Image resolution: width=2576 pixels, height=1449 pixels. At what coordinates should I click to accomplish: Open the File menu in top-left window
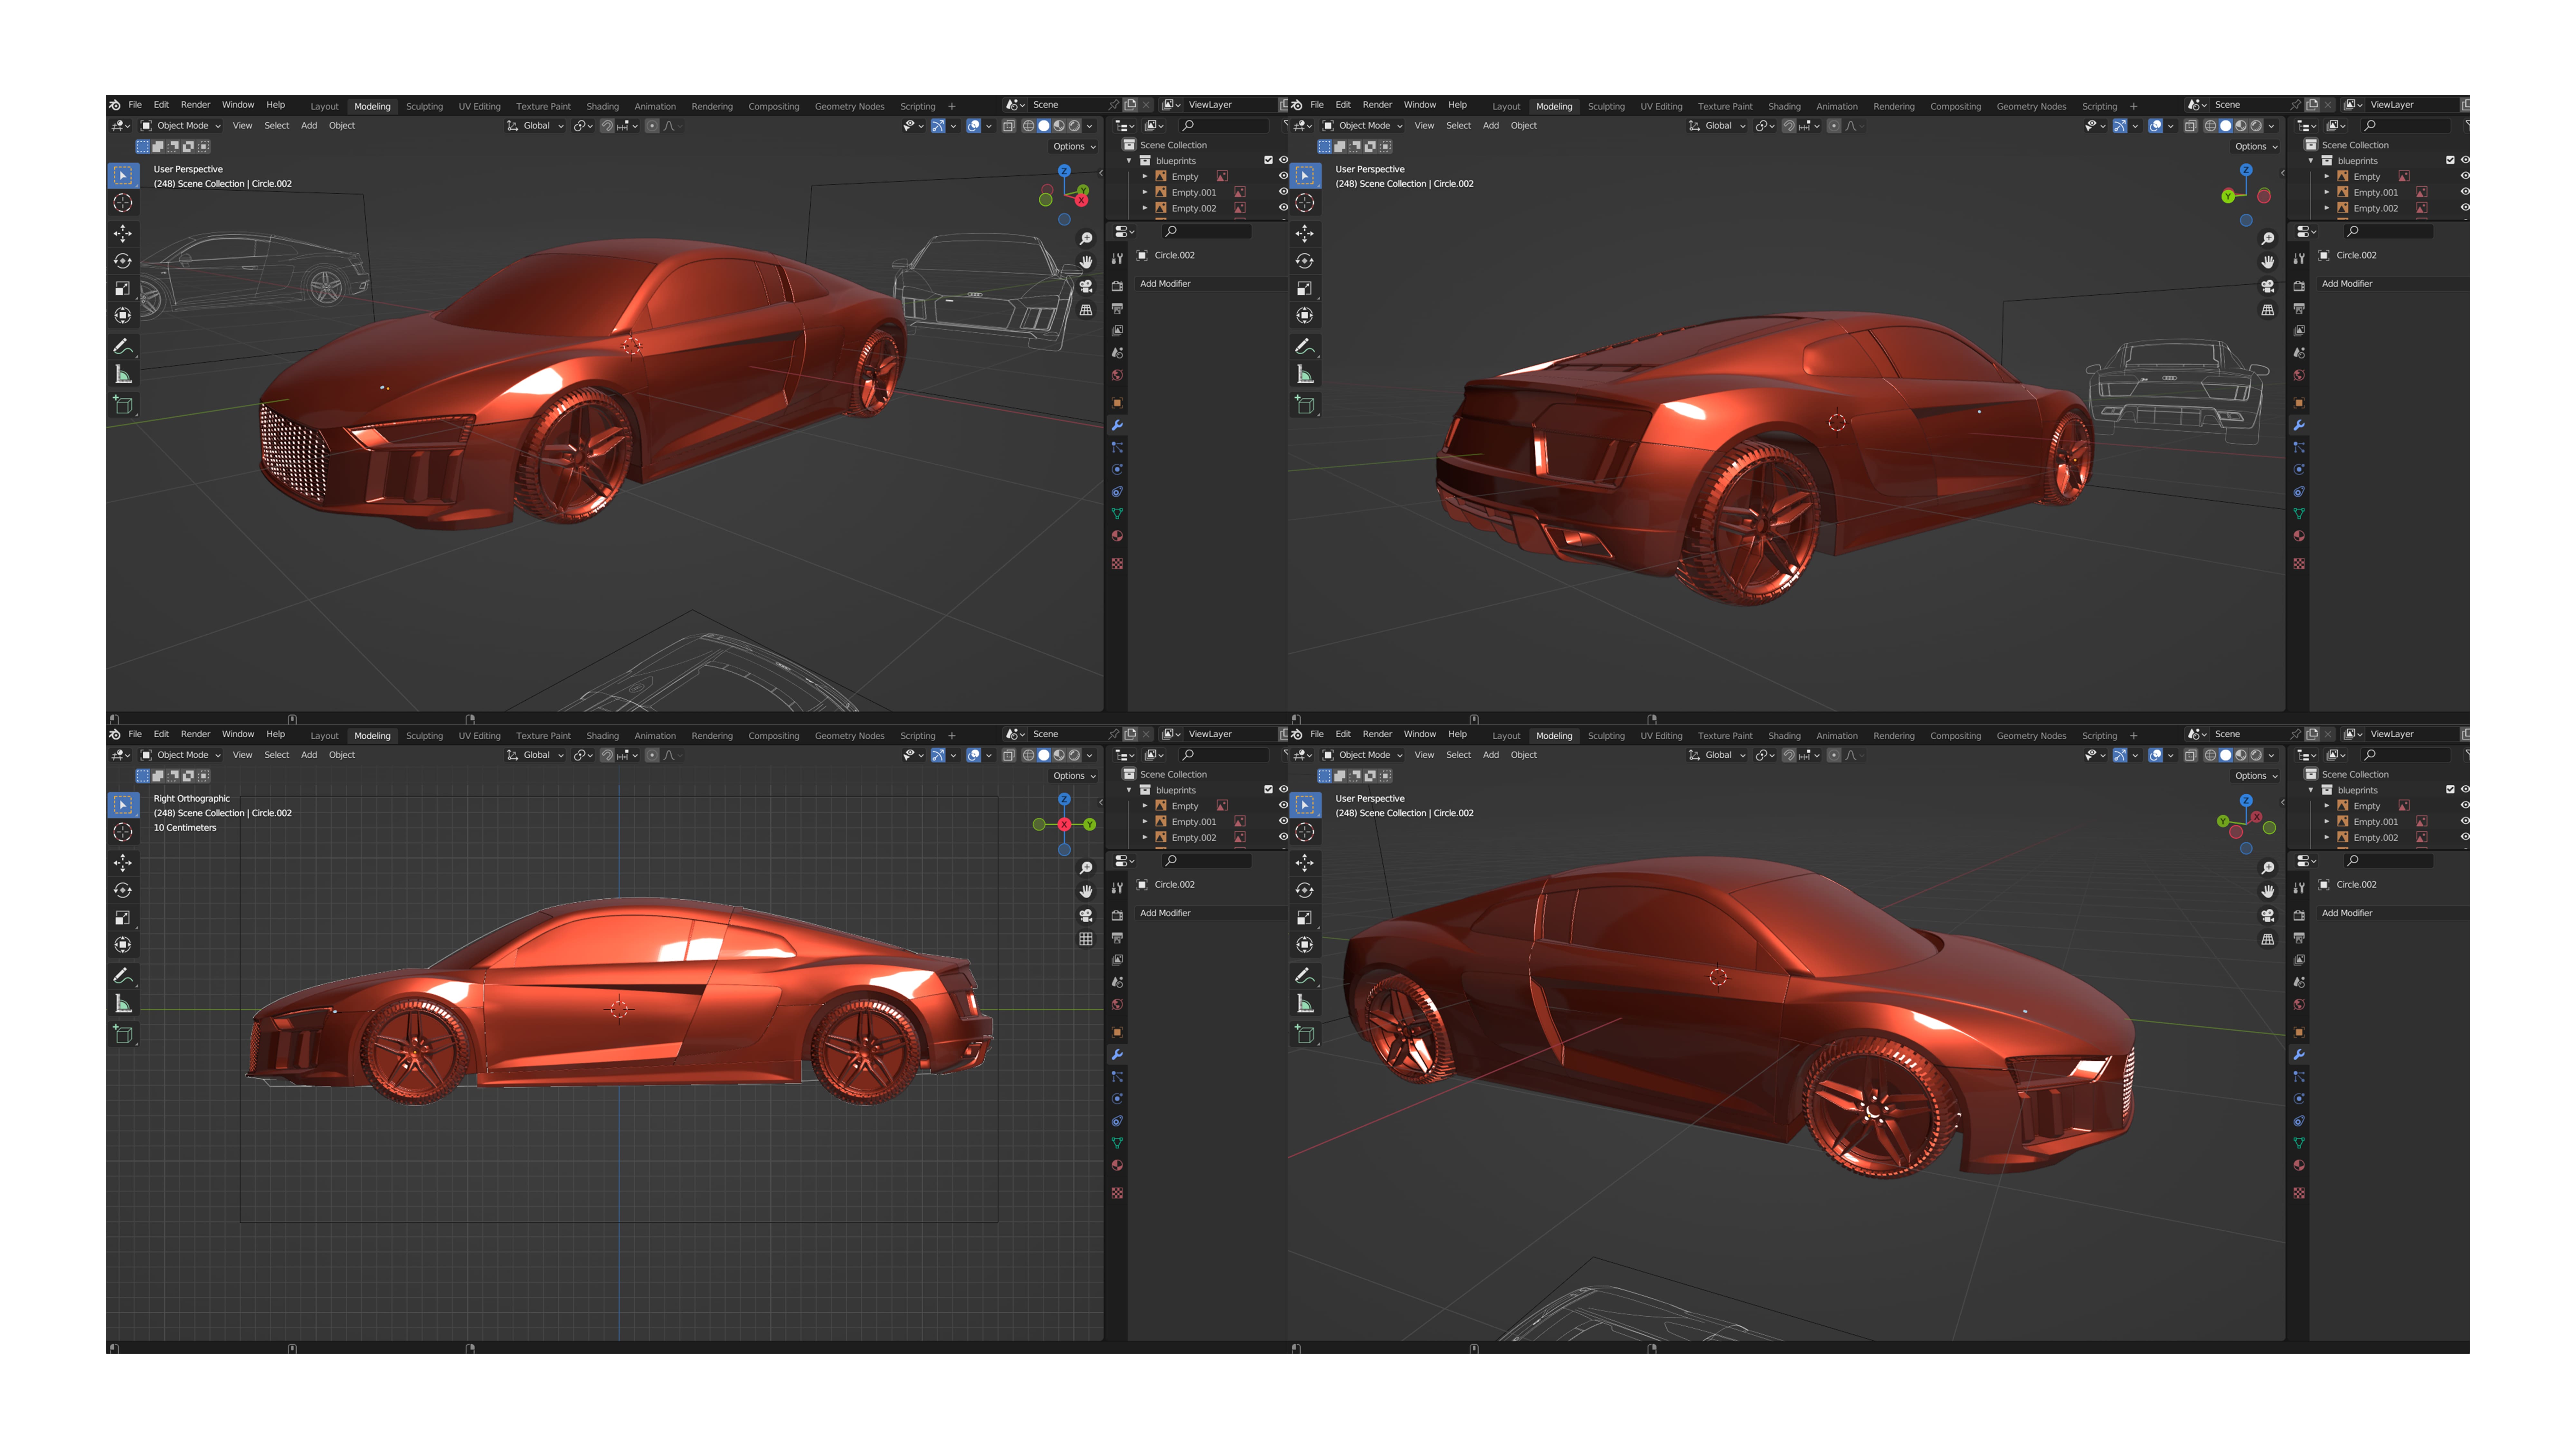point(135,105)
